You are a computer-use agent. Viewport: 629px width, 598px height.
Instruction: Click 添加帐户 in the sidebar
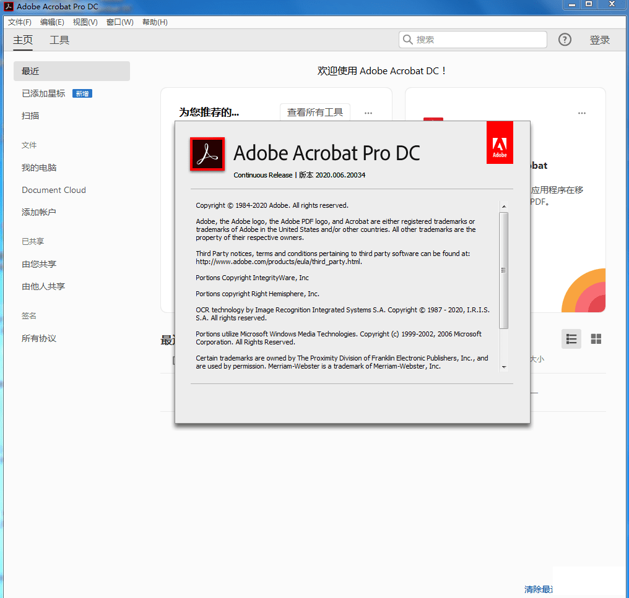coord(39,212)
